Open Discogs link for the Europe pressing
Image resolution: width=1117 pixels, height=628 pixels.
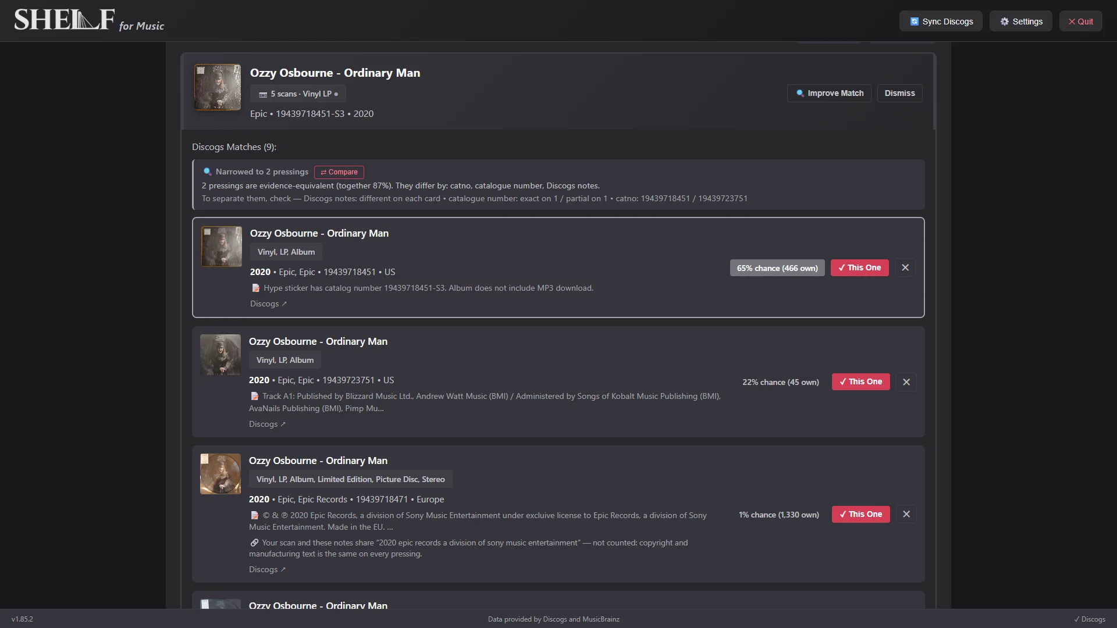pos(267,569)
